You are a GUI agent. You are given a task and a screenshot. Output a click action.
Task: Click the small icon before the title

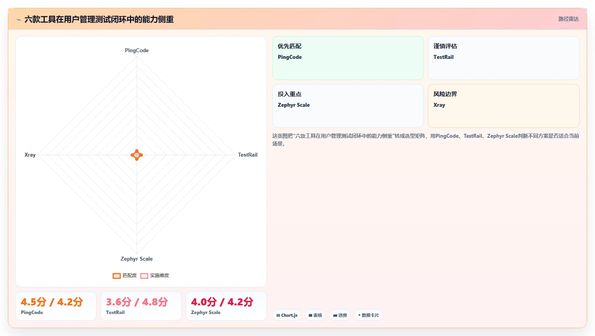point(18,20)
